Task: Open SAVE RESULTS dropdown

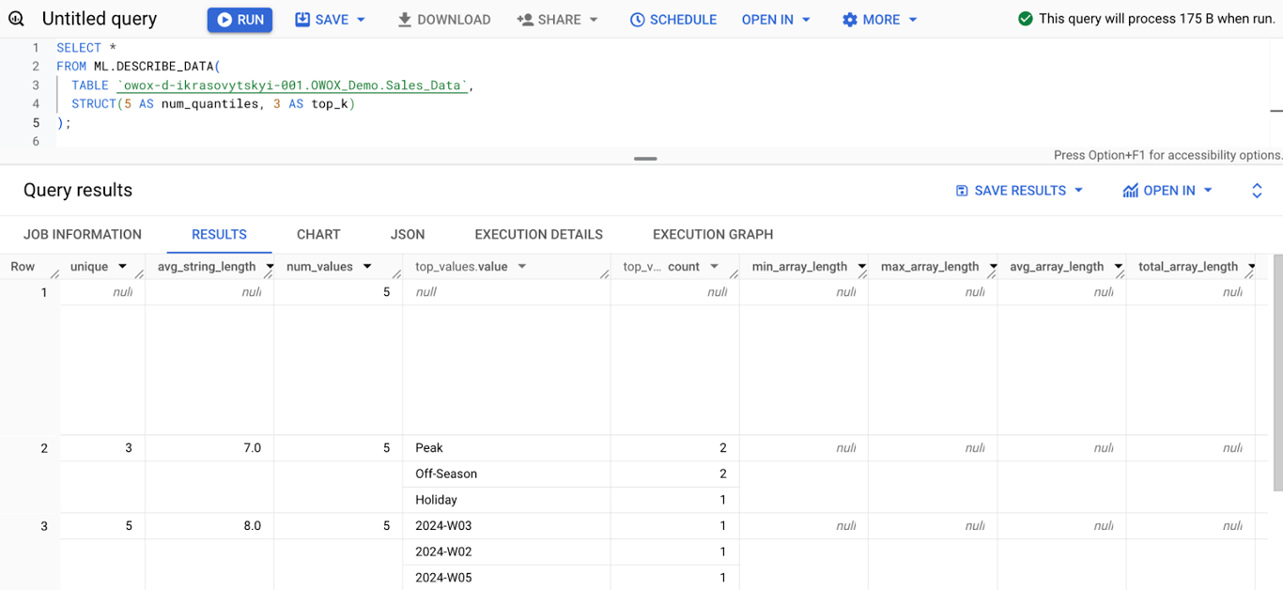Action: coord(1019,190)
